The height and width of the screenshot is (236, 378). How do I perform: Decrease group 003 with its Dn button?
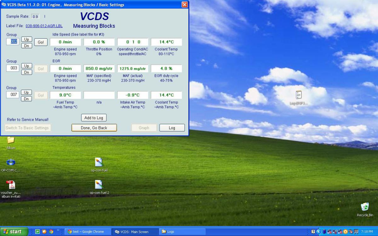(x=26, y=72)
